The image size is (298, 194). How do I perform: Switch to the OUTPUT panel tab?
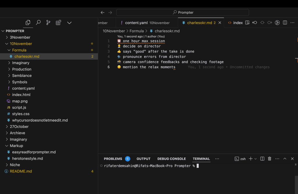144,159
